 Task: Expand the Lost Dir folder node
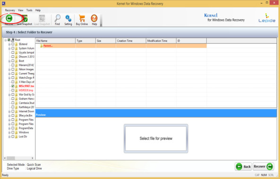click(x=9, y=137)
